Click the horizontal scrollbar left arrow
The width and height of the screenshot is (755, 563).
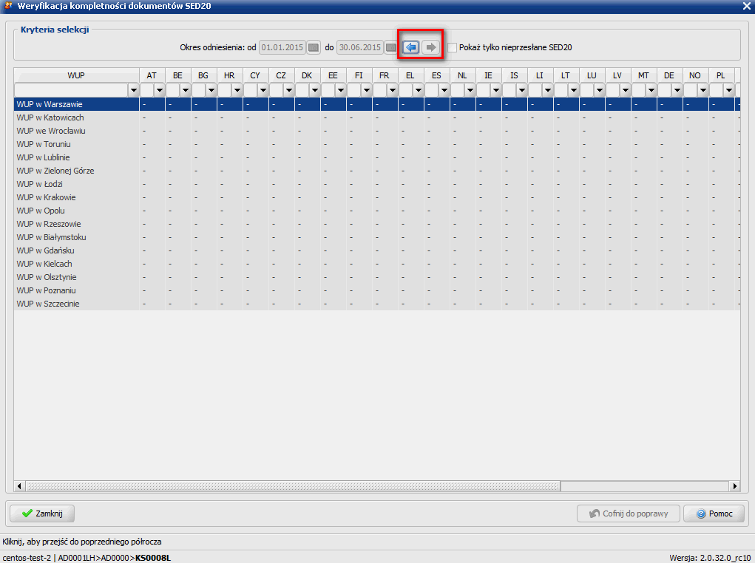19,486
